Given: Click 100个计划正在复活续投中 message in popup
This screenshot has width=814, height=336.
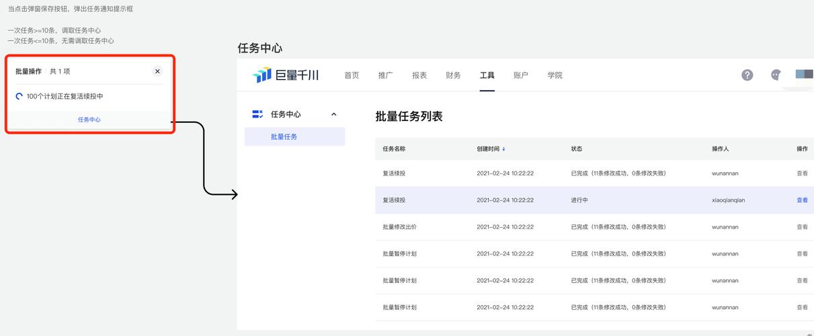Looking at the screenshot, I should pos(65,96).
